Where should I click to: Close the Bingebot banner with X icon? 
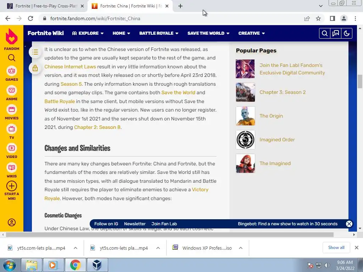pyautogui.click(x=349, y=224)
